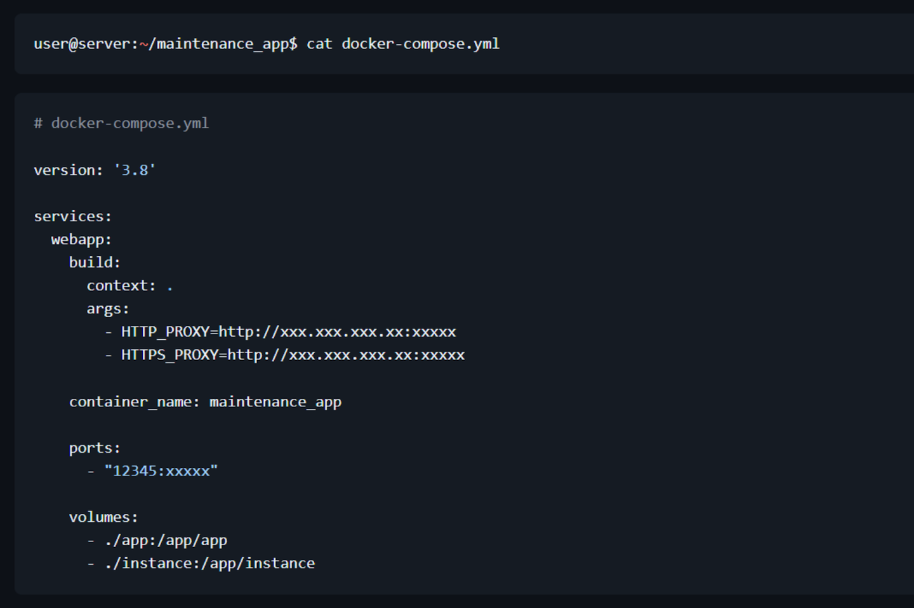This screenshot has width=914, height=608.
Task: Click the build: key
Action: coord(95,262)
